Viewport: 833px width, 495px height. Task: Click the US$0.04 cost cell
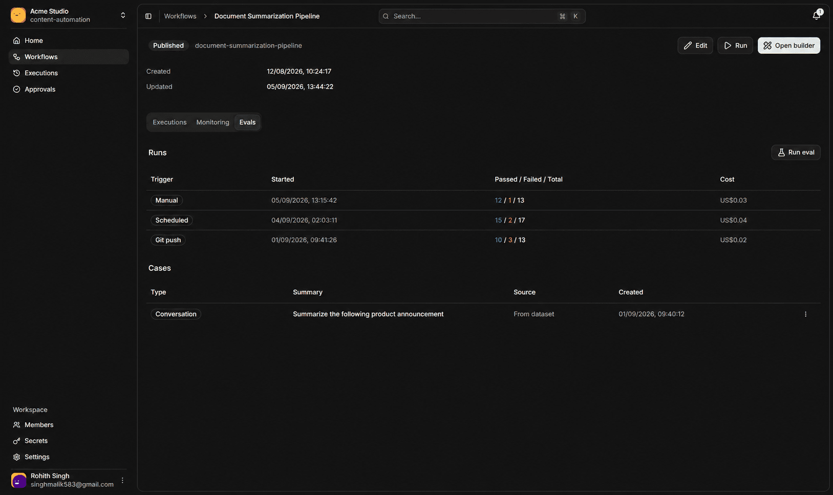pyautogui.click(x=733, y=220)
